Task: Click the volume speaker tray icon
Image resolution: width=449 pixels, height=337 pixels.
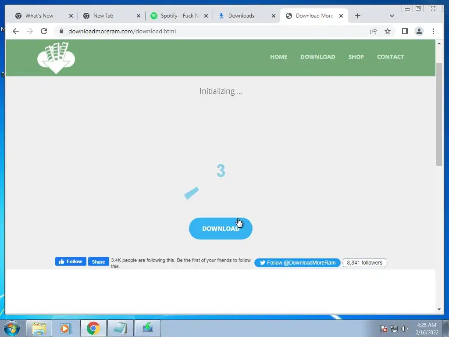Action: coord(405,329)
